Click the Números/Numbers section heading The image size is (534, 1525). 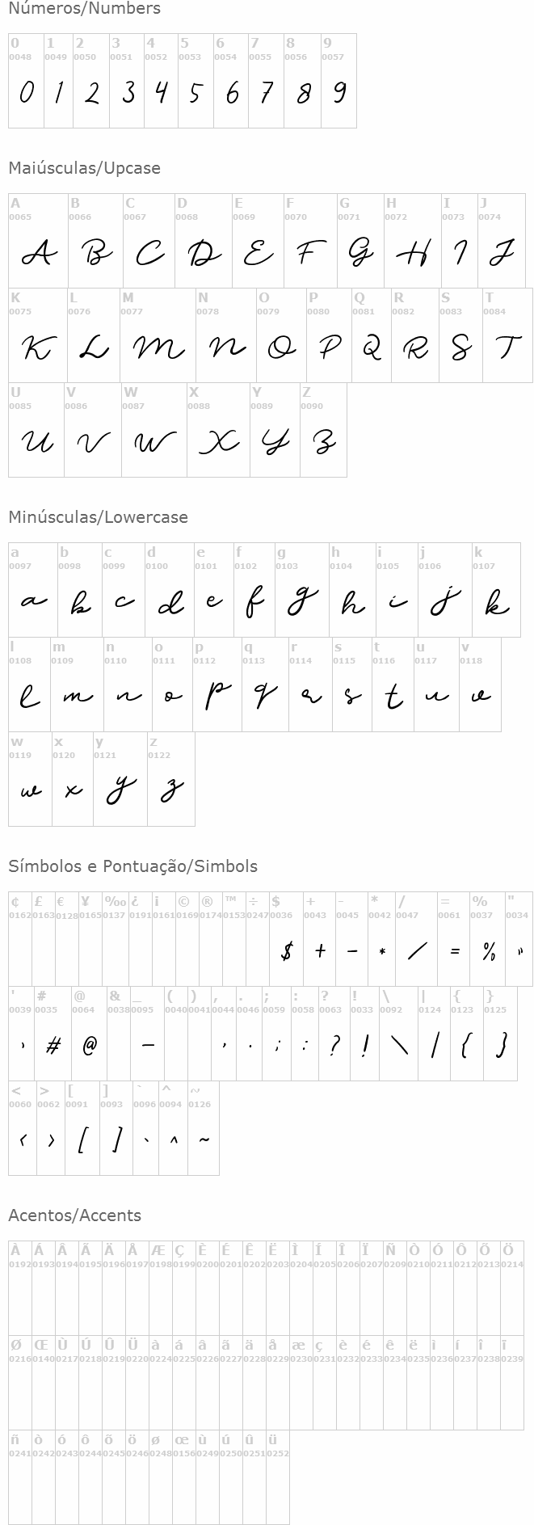coord(84,9)
